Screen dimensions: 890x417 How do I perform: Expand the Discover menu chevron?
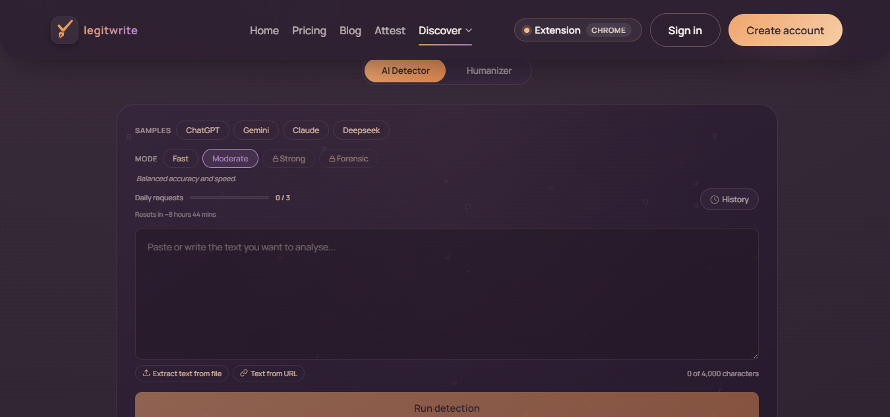pyautogui.click(x=469, y=30)
